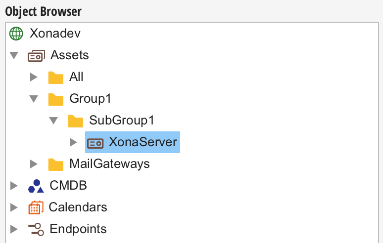Collapse the Assets tree node

[14, 55]
